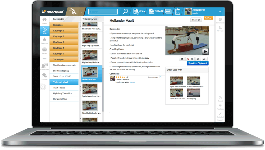Go to Home in left sidebar
265x150 pixels.
pos(44,21)
